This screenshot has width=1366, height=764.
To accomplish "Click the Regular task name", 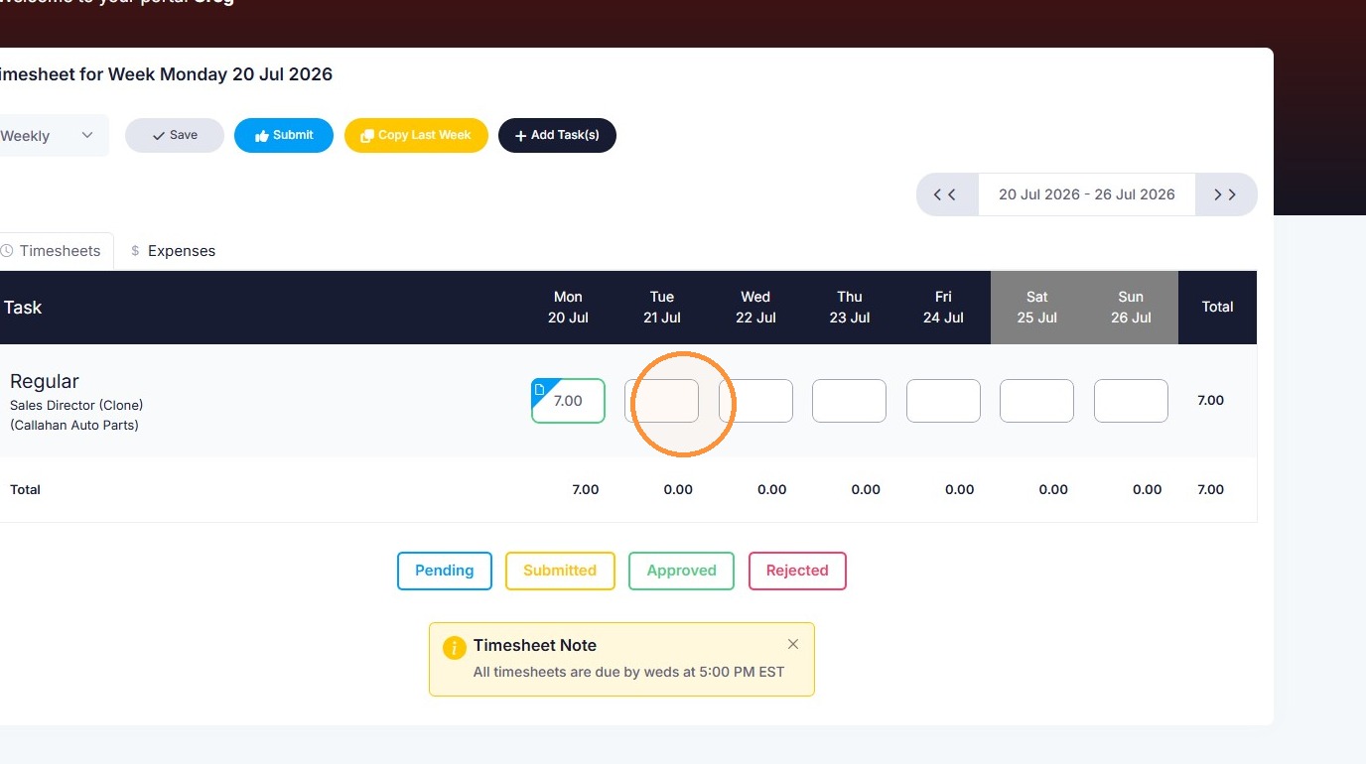I will coord(45,381).
